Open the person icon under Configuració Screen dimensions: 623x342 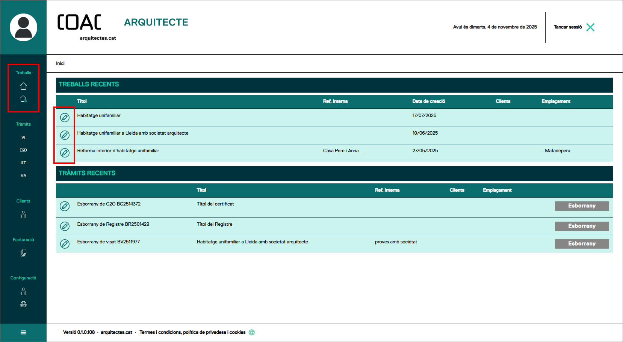click(x=23, y=291)
